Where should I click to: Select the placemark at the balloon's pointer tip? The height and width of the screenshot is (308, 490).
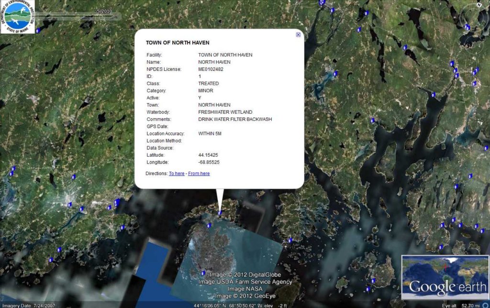point(220,213)
